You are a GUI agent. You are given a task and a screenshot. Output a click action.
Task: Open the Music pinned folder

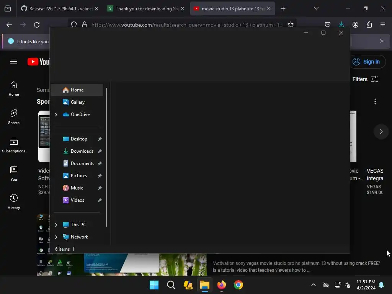point(77,188)
